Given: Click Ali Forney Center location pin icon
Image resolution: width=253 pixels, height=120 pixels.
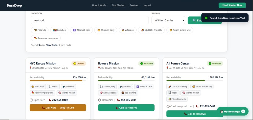Looking at the screenshot, I should coord(167,68).
